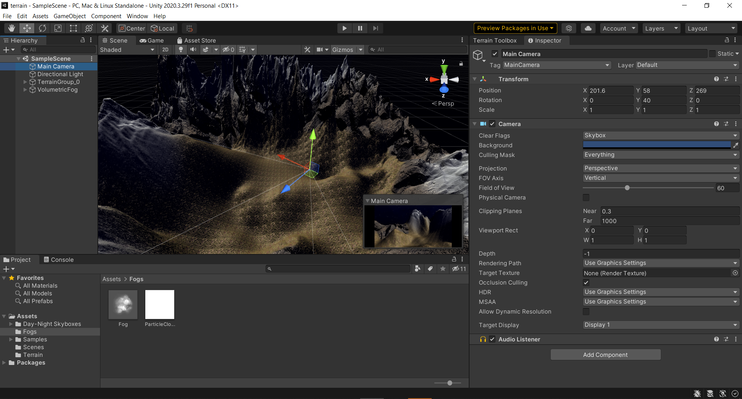742x399 pixels.
Task: Open Clear Flags dropdown
Action: 661,135
